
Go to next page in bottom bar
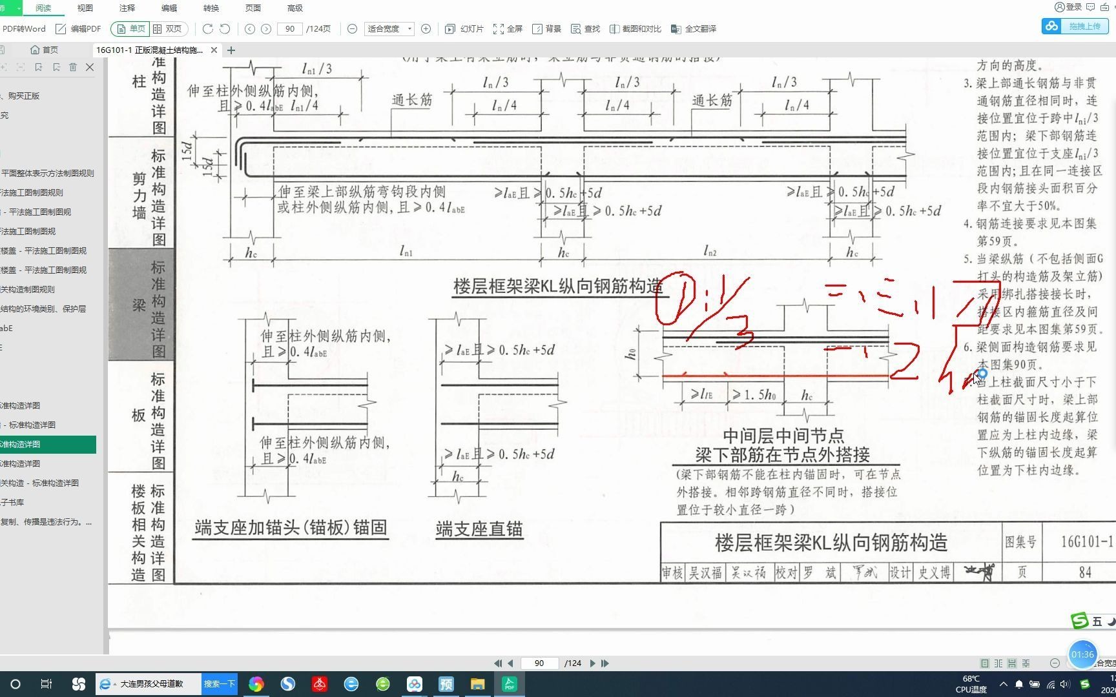592,663
